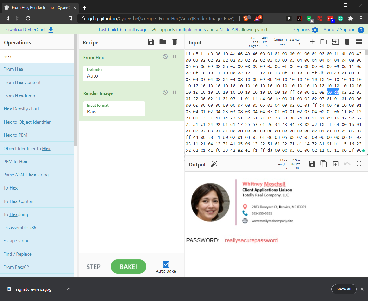Save the current recipe
The width and height of the screenshot is (368, 301).
(x=151, y=42)
